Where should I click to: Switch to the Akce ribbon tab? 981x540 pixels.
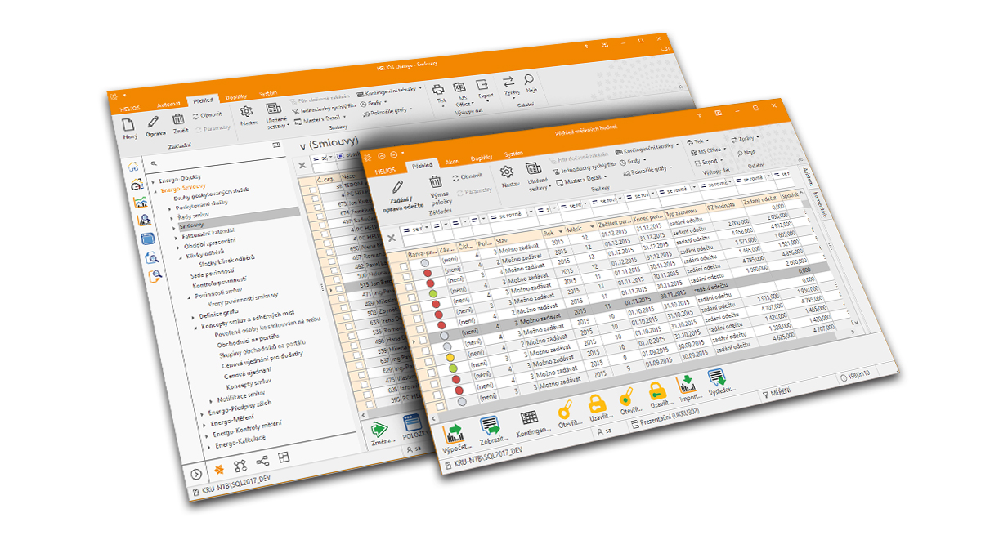[x=451, y=162]
